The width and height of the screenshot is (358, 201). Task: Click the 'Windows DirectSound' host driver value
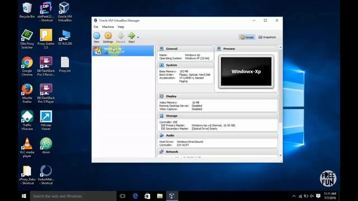pyautogui.click(x=190, y=142)
